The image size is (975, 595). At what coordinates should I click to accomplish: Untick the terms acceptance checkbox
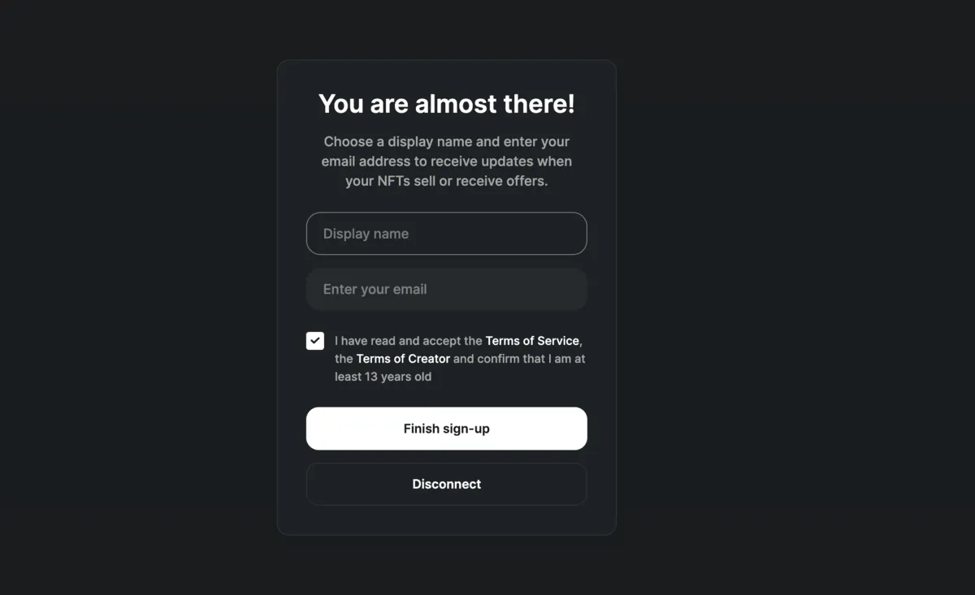(315, 341)
